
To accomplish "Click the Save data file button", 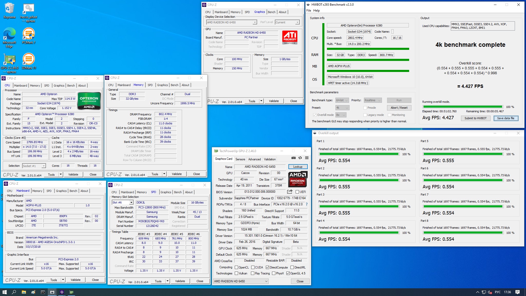I will [x=506, y=118].
